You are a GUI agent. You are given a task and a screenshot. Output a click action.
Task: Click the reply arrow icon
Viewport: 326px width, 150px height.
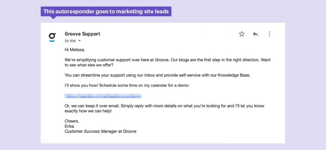click(255, 34)
